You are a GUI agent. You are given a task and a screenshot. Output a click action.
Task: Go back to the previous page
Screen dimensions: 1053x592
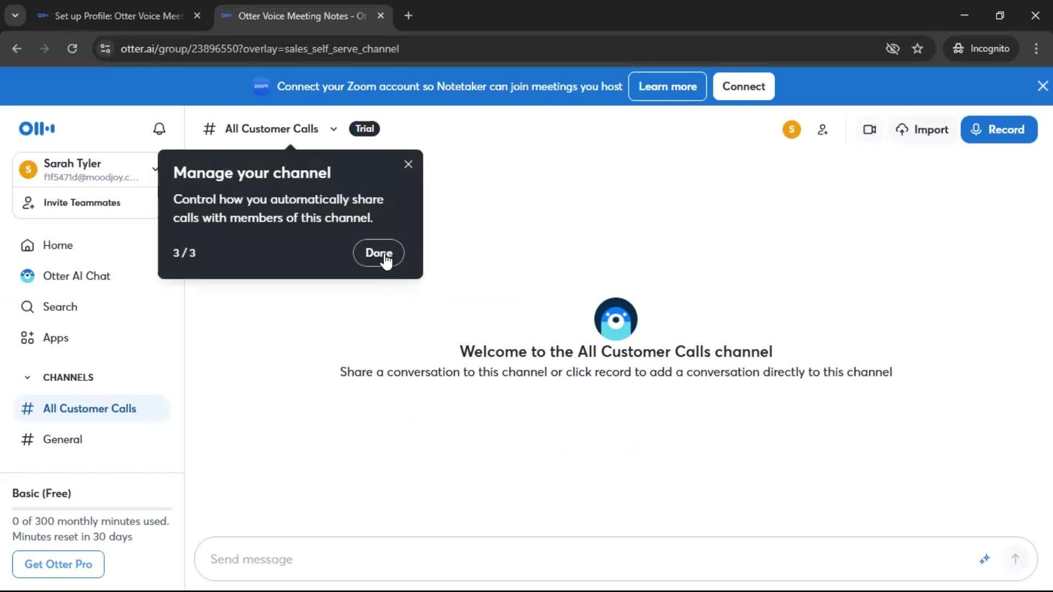(x=17, y=49)
